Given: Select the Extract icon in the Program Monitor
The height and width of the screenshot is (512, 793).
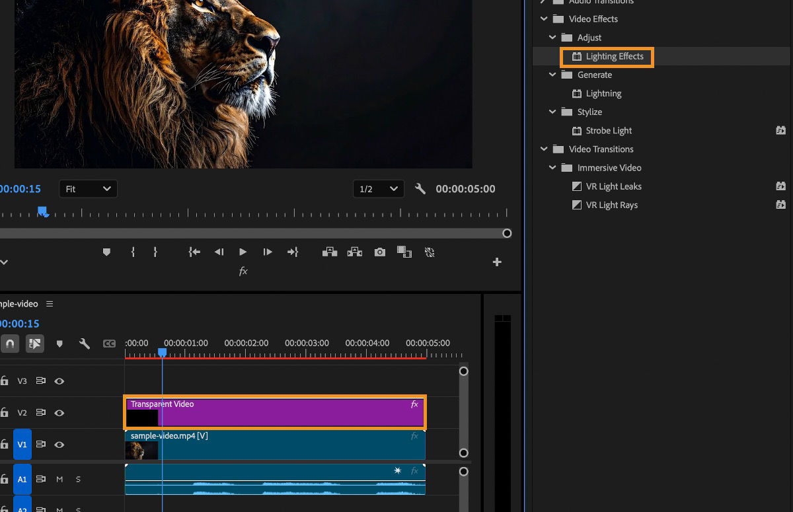Looking at the screenshot, I should [354, 252].
